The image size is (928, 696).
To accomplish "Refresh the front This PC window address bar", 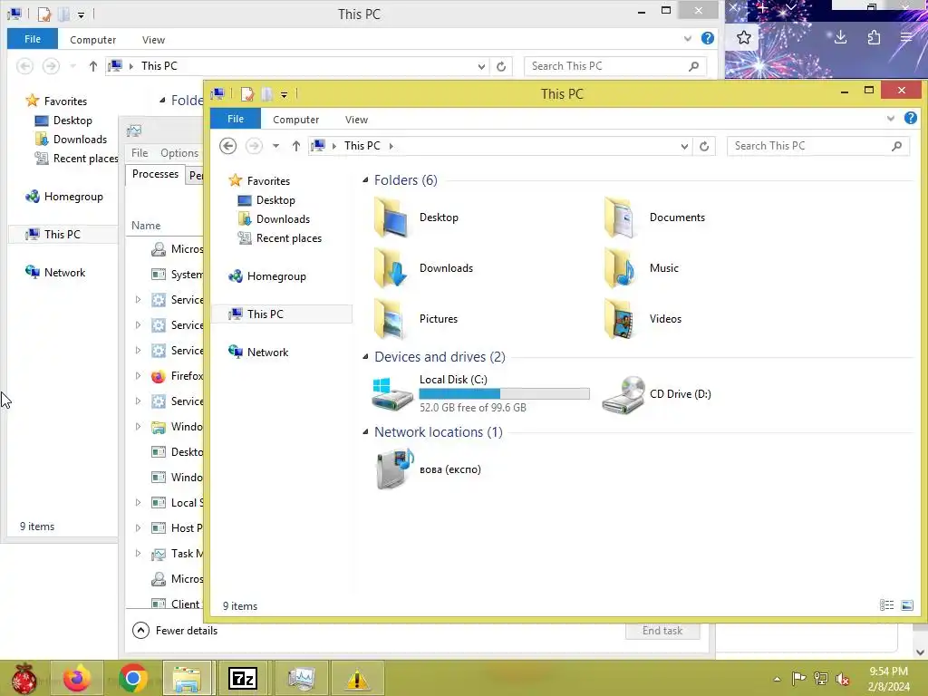I will (x=704, y=146).
